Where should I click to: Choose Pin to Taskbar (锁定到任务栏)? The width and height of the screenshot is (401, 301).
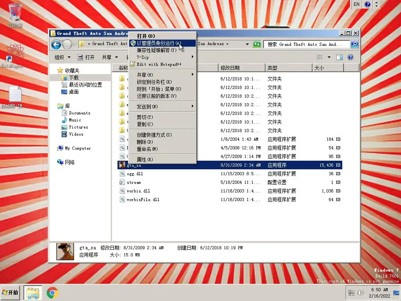click(163, 82)
